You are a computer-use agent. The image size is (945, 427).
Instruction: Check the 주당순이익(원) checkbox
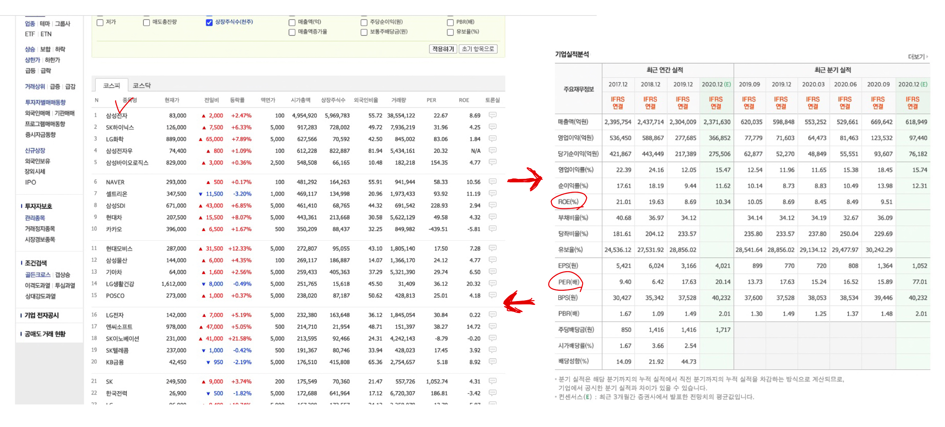pos(364,23)
